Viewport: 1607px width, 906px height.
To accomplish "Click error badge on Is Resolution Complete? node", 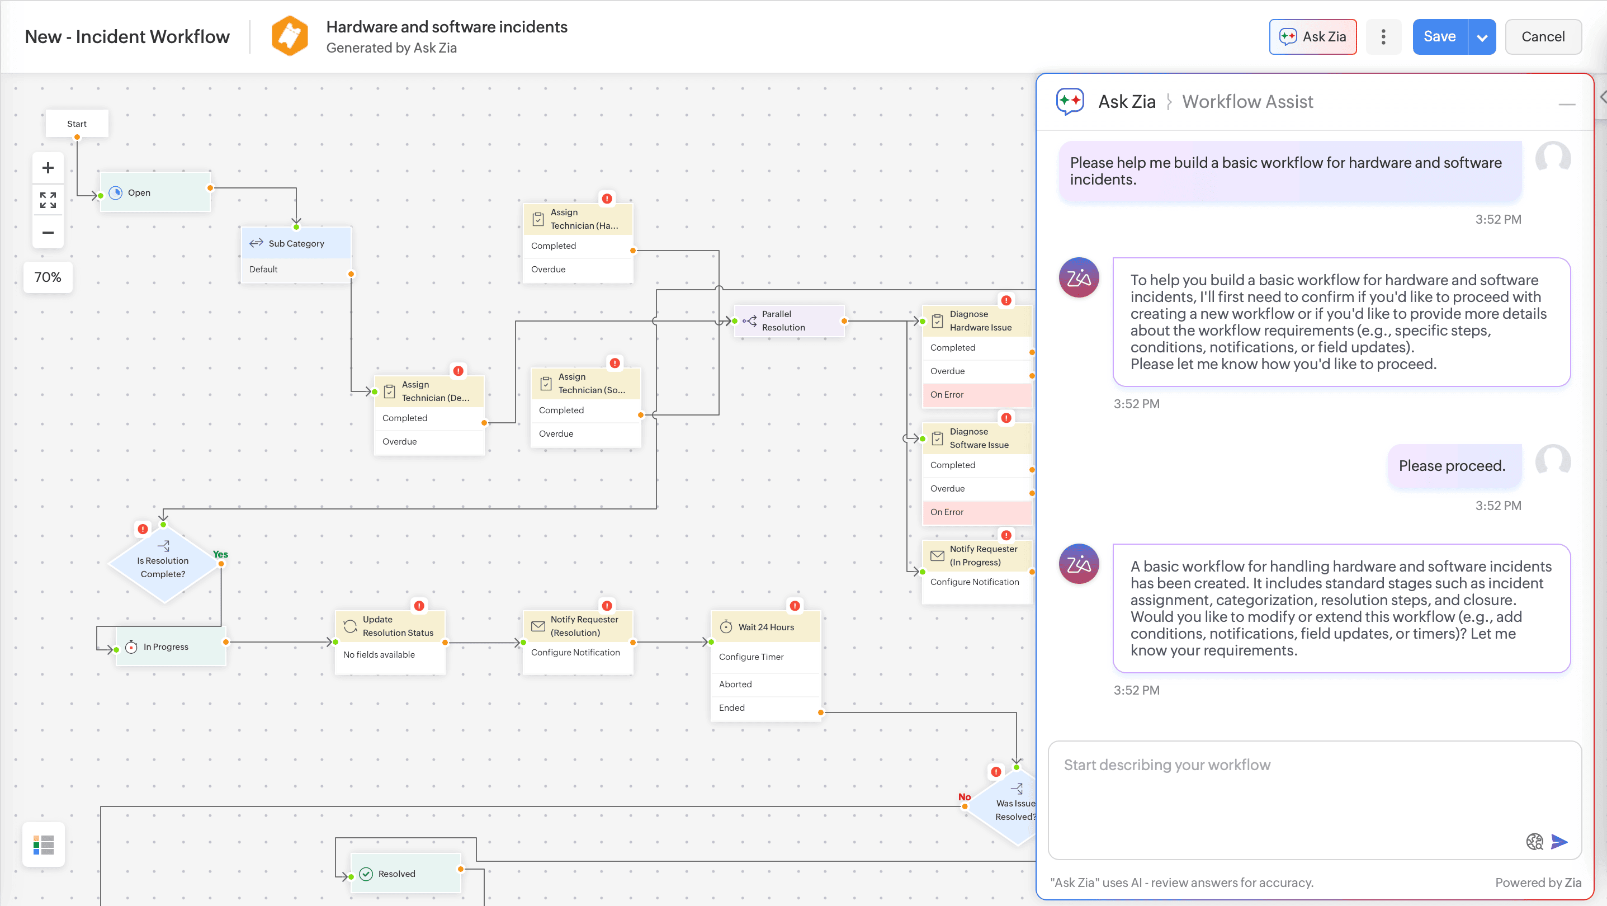I will pos(143,529).
